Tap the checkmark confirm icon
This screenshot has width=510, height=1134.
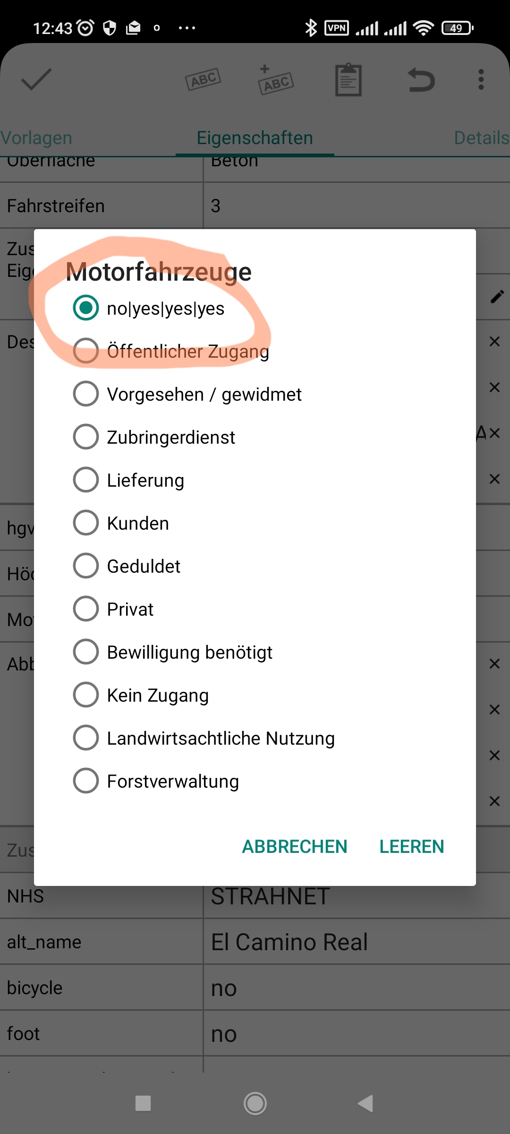[x=36, y=79]
